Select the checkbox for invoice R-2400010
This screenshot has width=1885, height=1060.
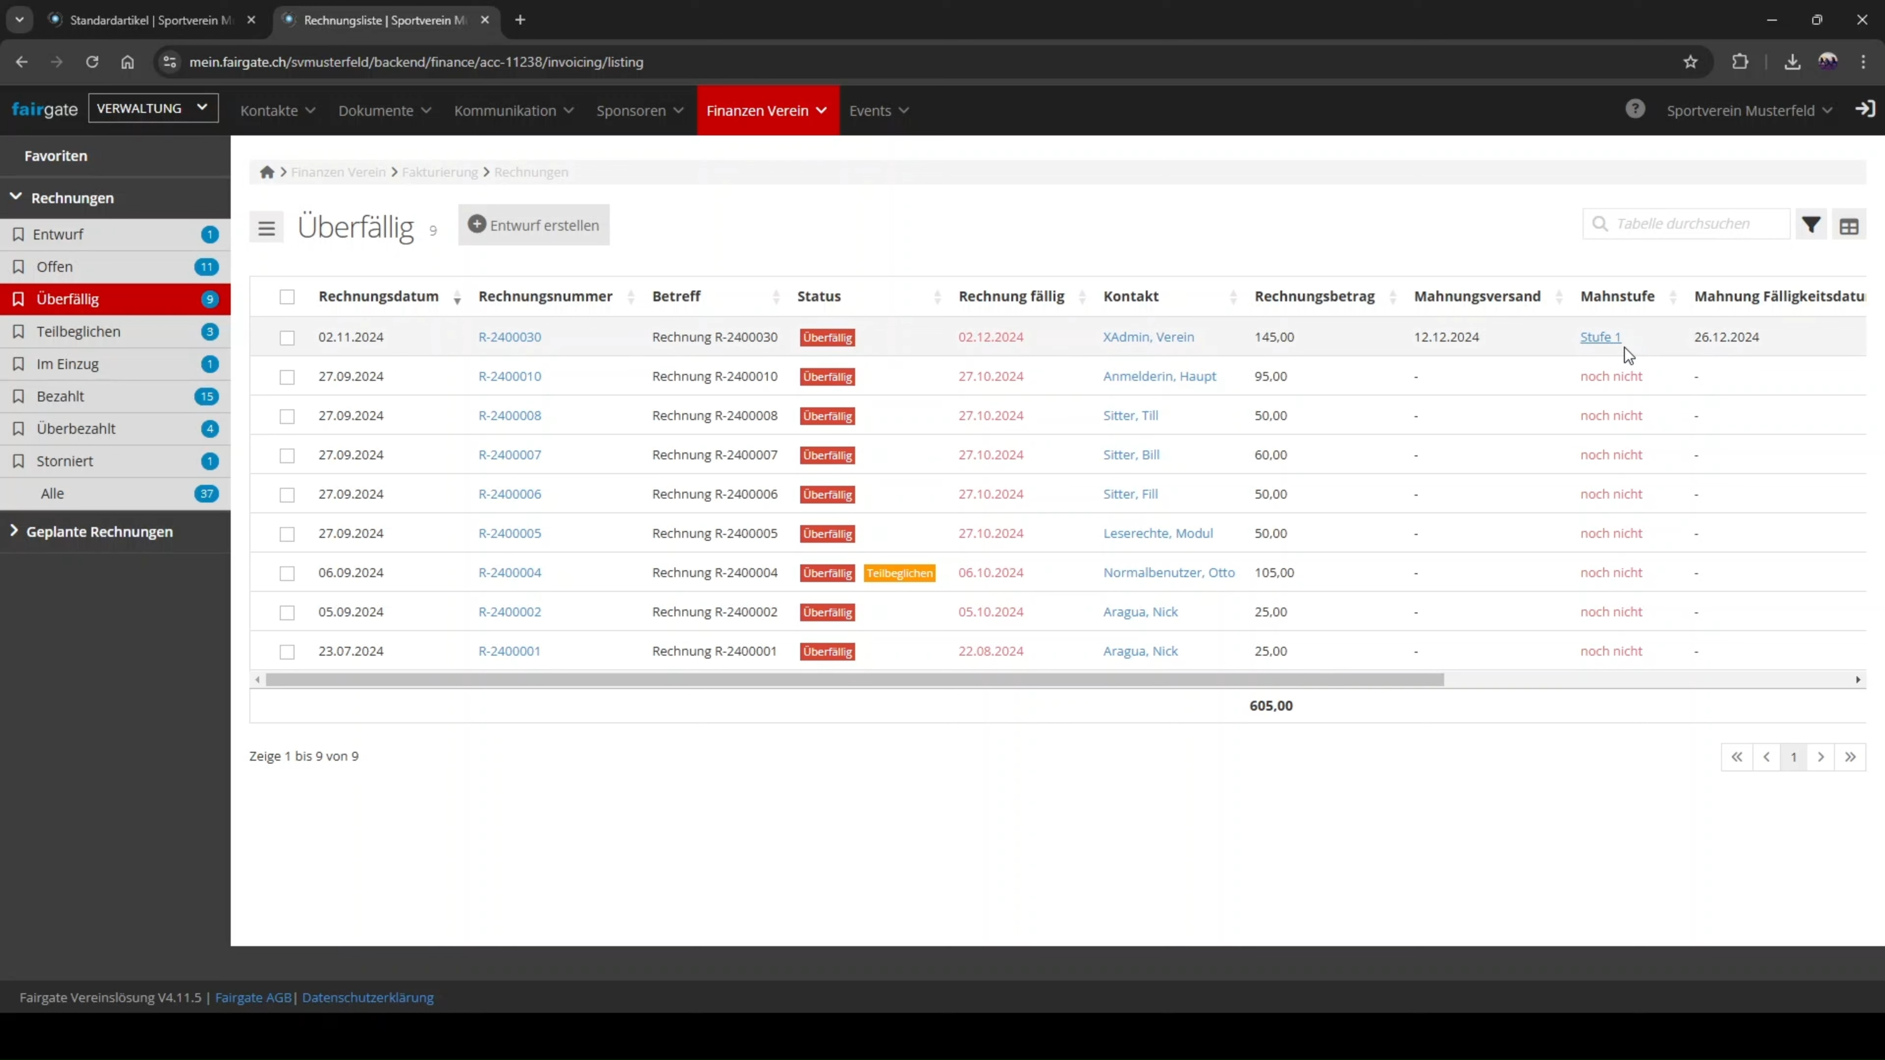(x=287, y=377)
